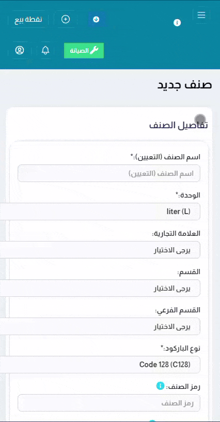This screenshot has width=220, height=422.
Task: Click the info icon beside رمز الصنف
Action: pyautogui.click(x=160, y=386)
